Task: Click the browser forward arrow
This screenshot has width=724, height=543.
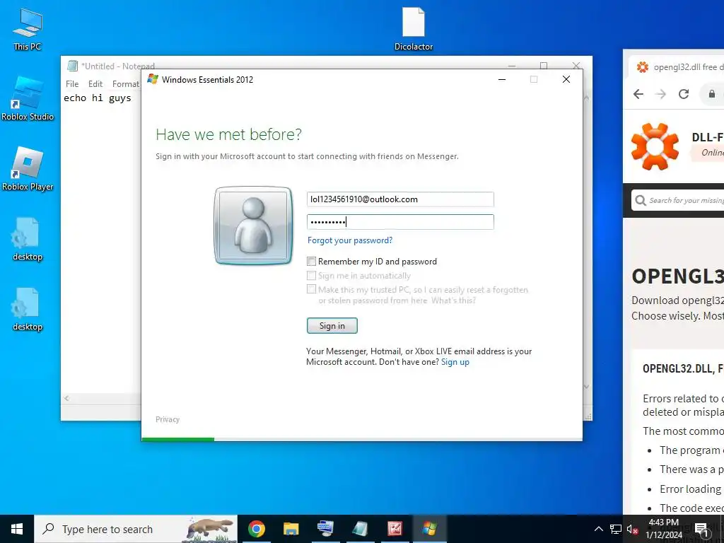Action: point(661,94)
